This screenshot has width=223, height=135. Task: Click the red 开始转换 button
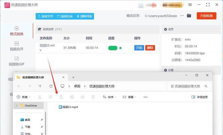(x=206, y=16)
